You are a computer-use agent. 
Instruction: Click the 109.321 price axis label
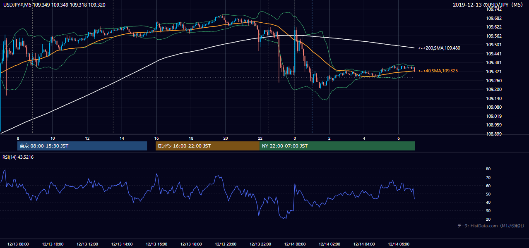click(494, 72)
